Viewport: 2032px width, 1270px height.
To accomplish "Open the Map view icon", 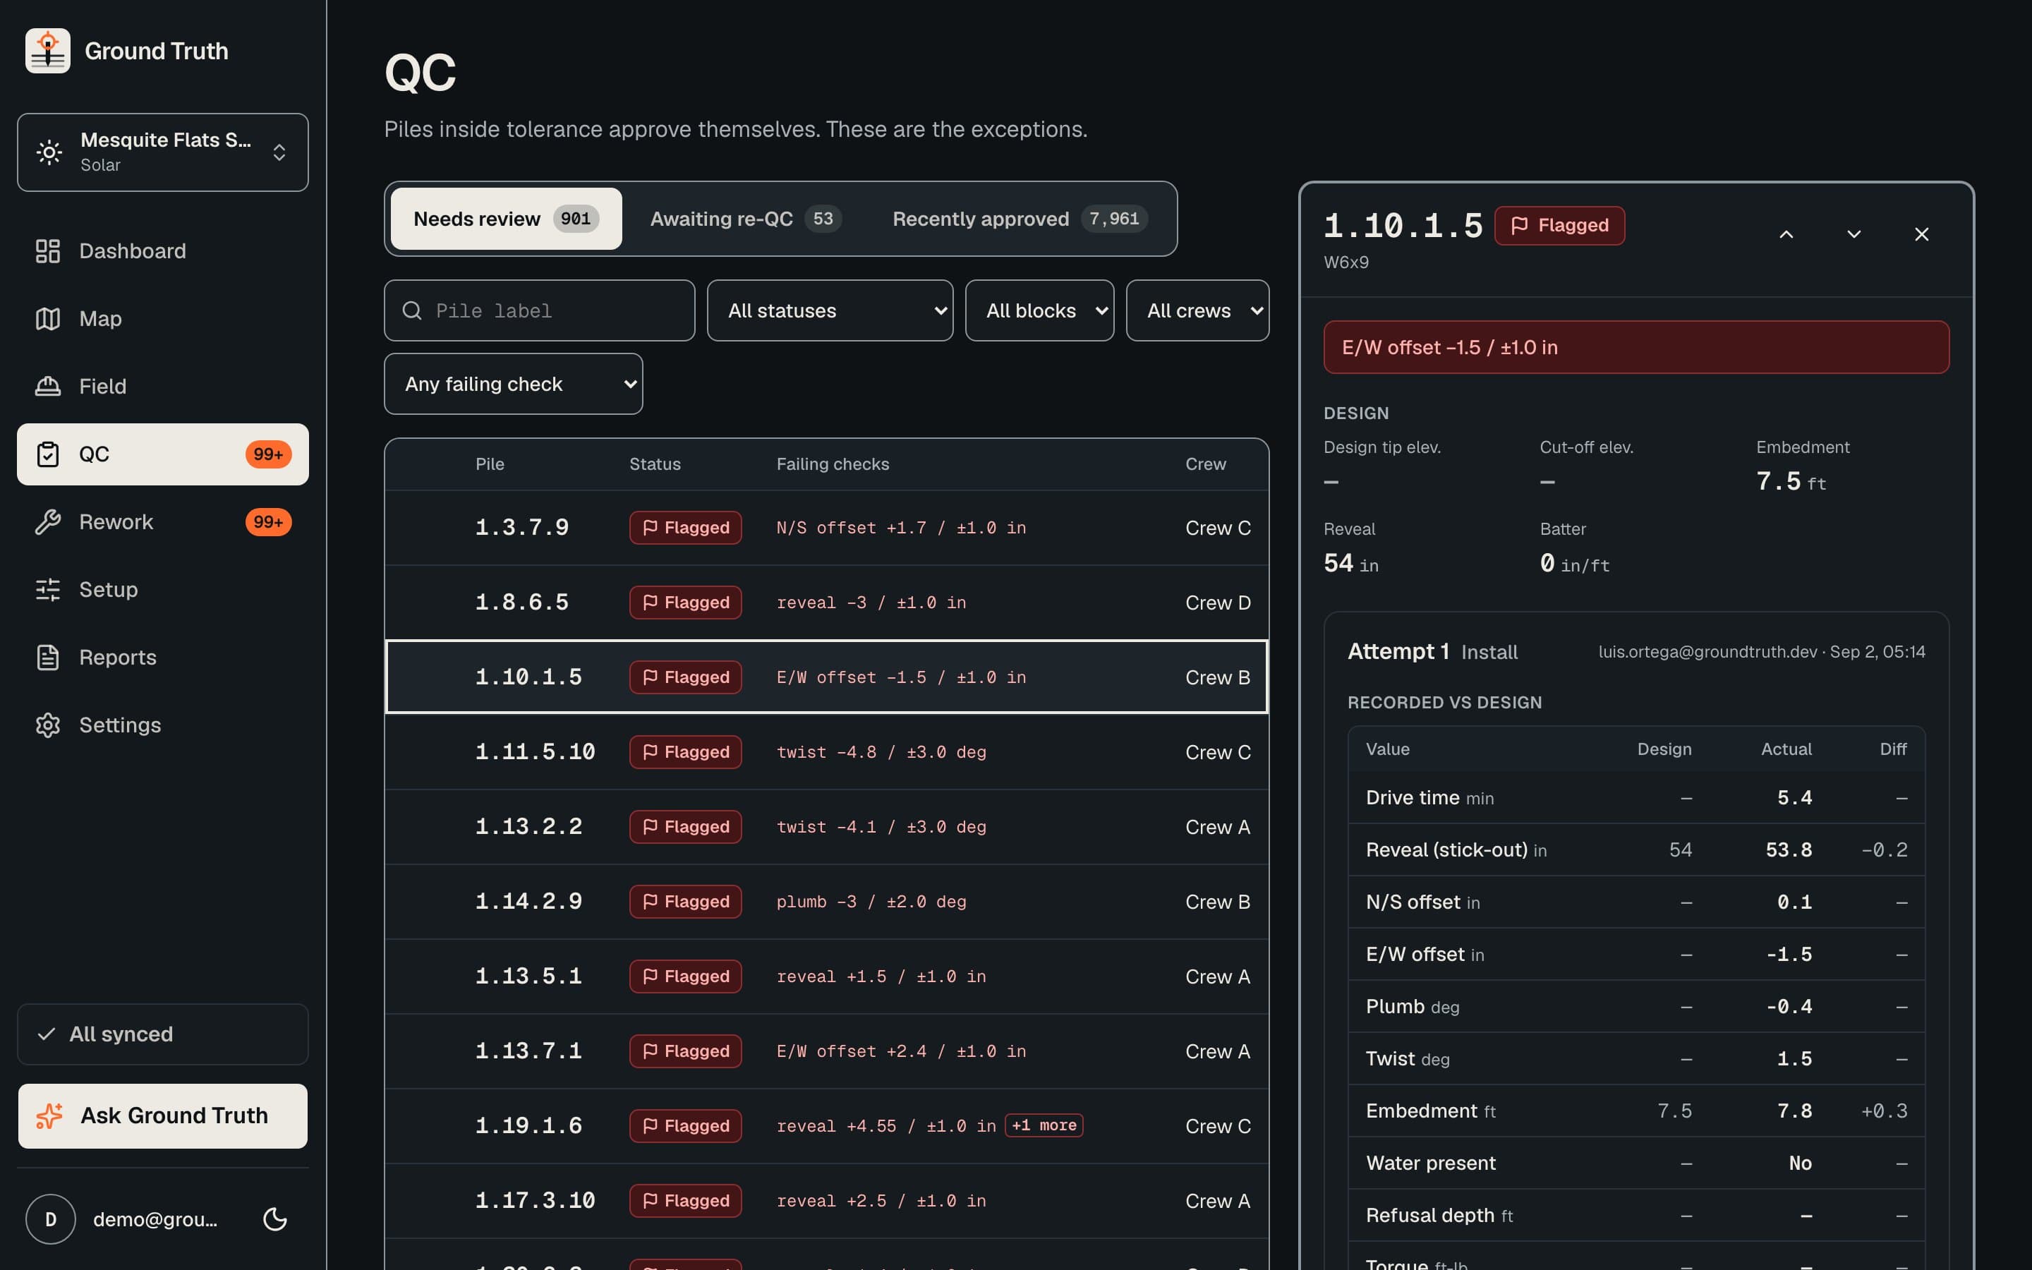I will (48, 318).
